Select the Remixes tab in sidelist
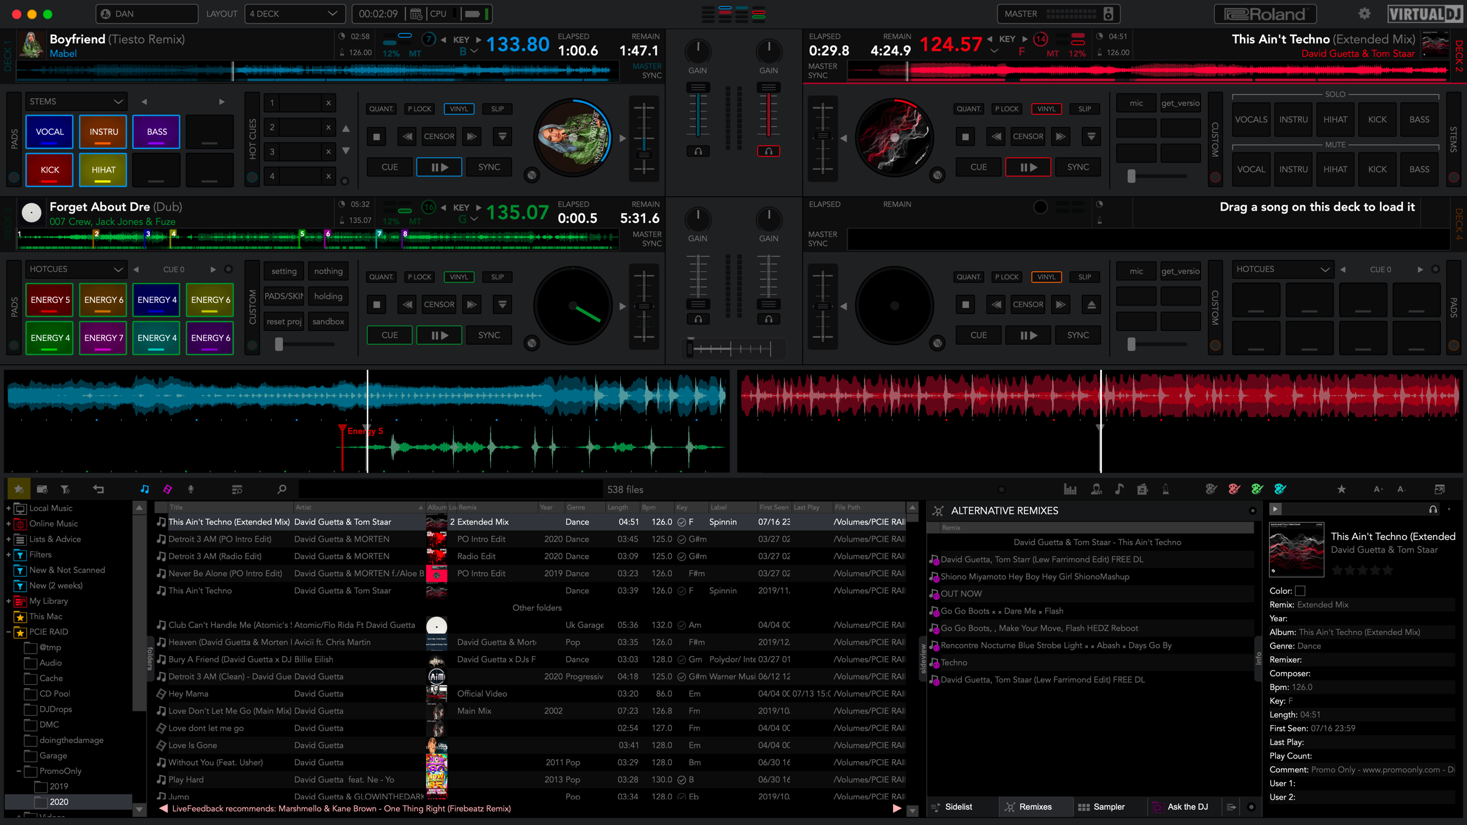The image size is (1467, 825). 1034,807
